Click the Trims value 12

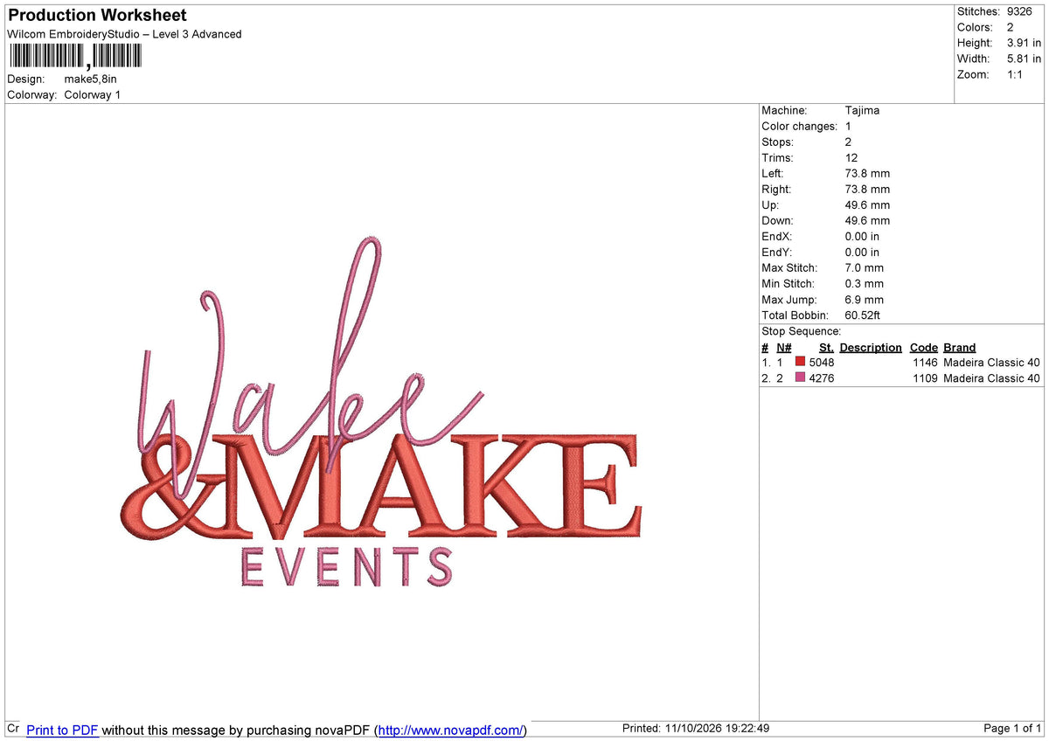coord(851,158)
